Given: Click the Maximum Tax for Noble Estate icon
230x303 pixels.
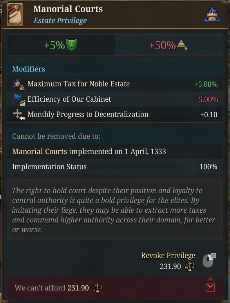Looking at the screenshot, I should tap(19, 84).
